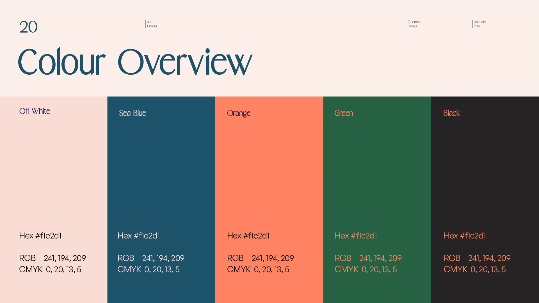Click the Colour Overview heading
Screen dimensions: 539x303
coord(135,62)
